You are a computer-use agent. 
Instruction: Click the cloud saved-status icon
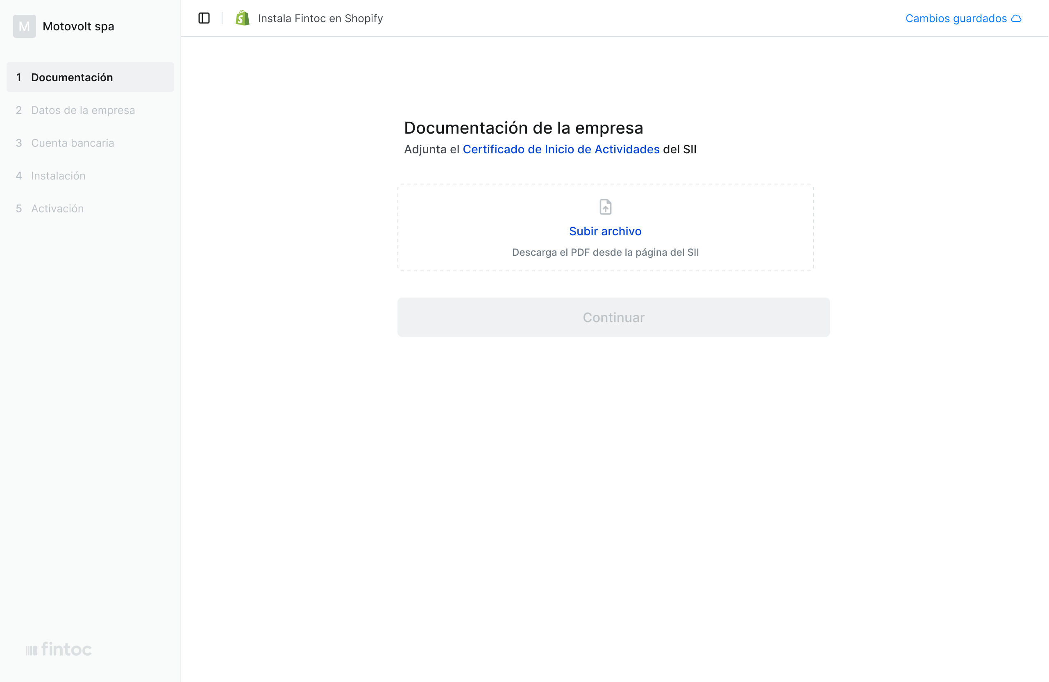[x=1016, y=18]
